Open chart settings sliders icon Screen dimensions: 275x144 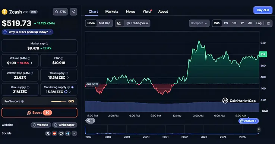[x=268, y=23]
